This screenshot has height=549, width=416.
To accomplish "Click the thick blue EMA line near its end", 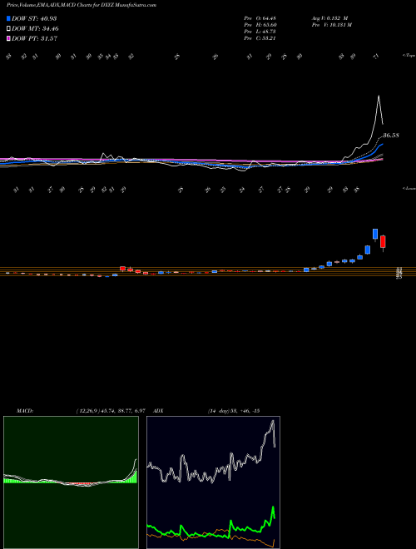I will point(380,145).
